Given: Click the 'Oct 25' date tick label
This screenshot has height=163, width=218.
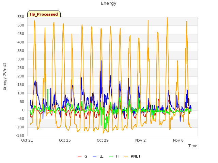Looking at the screenshot, I should coord(65,140).
